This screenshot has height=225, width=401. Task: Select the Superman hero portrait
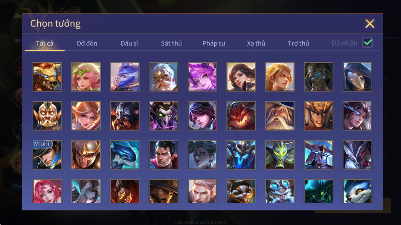pos(163,155)
